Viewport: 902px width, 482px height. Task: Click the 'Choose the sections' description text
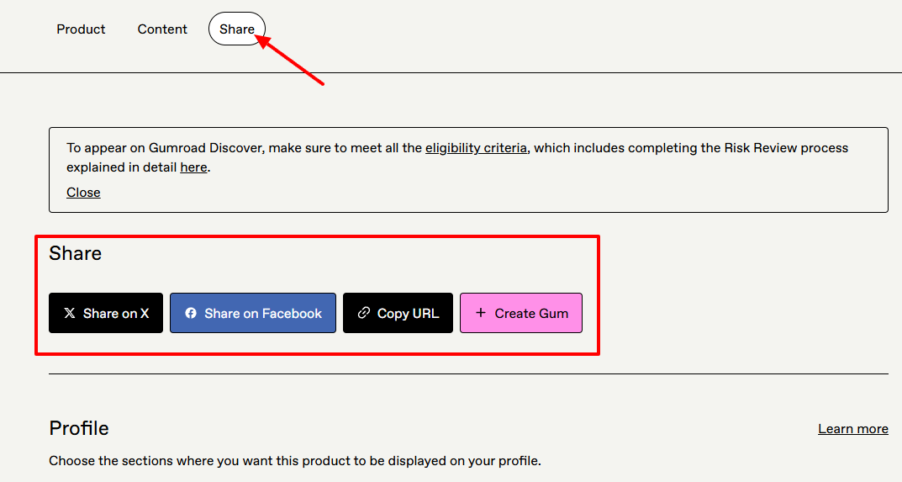pos(295,461)
